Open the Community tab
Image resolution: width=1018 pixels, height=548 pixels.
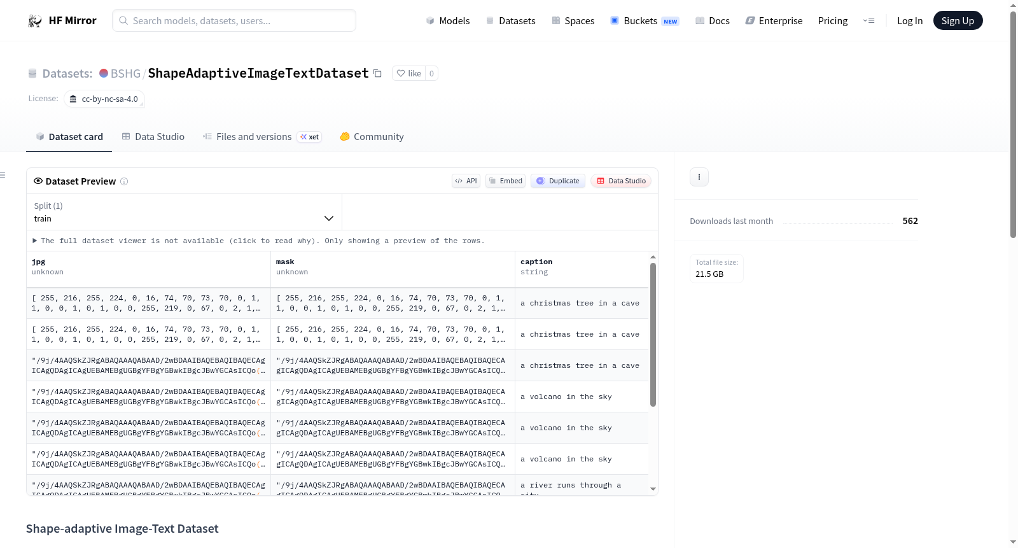tap(372, 137)
